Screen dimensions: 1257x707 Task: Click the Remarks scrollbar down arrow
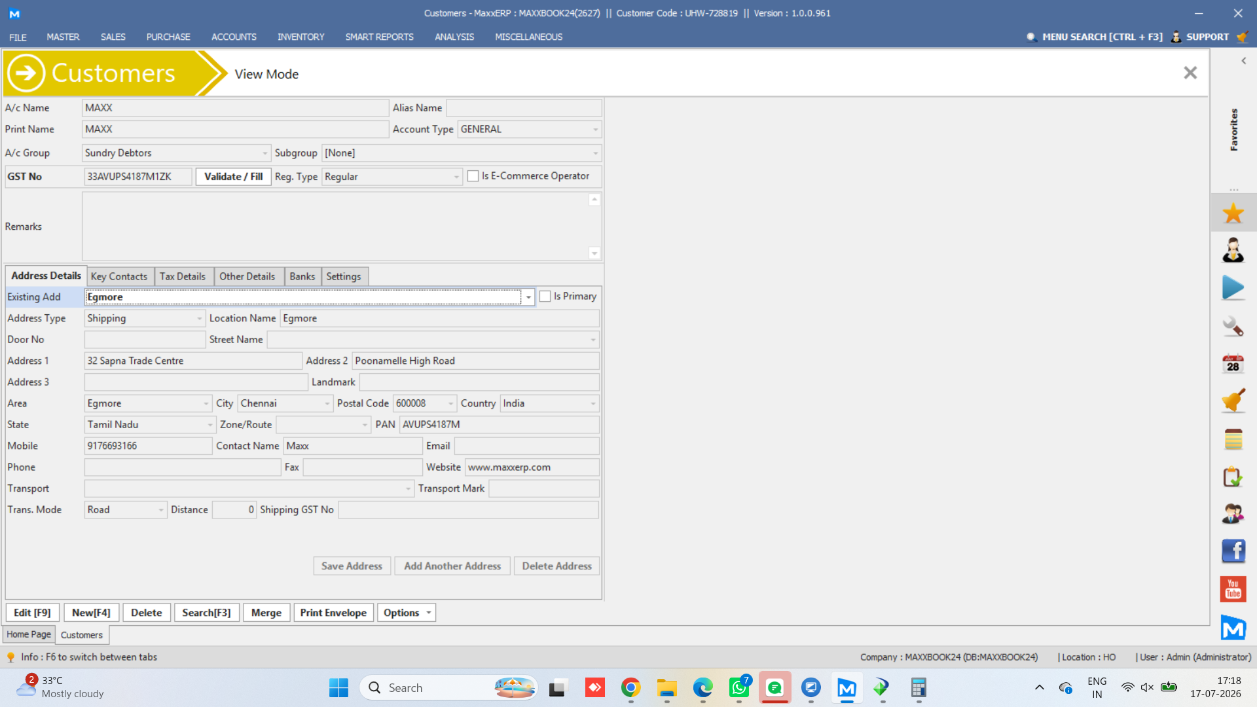[594, 253]
